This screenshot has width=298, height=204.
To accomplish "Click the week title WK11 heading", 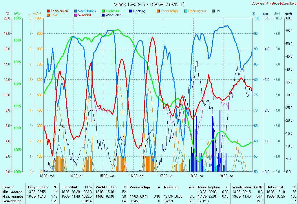I will click(x=149, y=4).
